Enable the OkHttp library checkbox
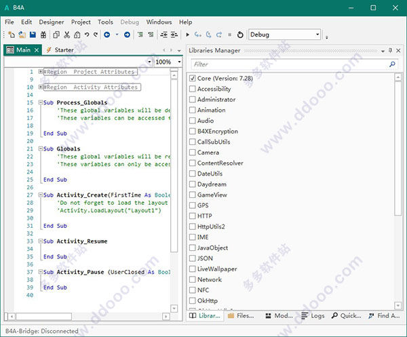407x337 pixels. [193, 300]
